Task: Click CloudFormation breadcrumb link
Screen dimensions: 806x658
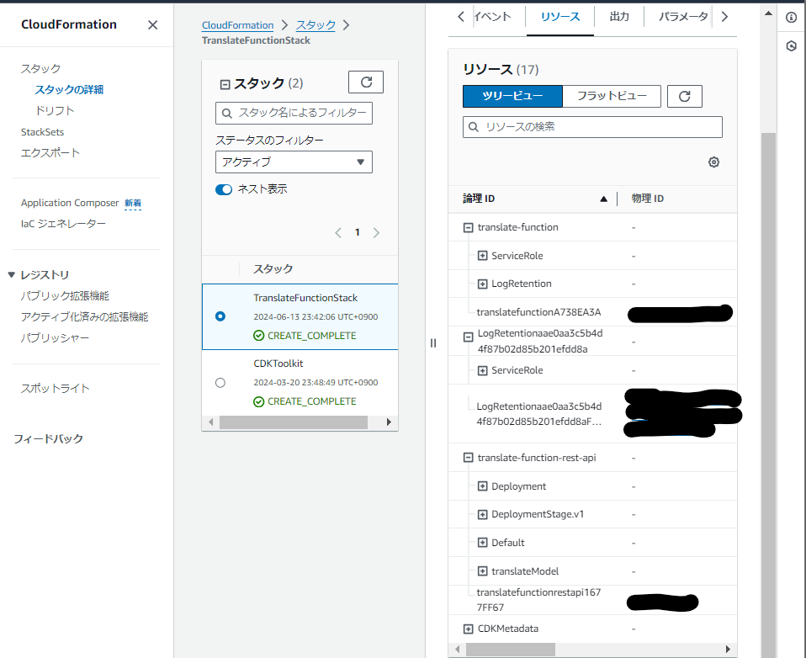Action: point(237,25)
